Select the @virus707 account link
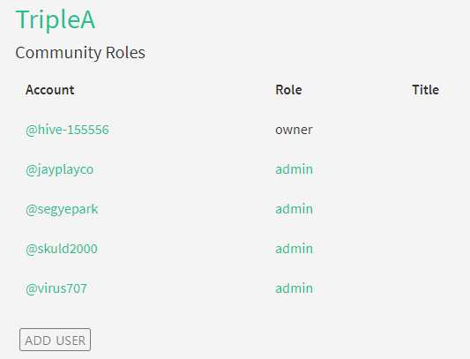 tap(56, 288)
